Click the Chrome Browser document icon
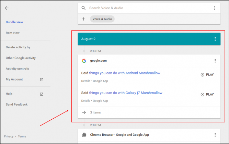 pyautogui.click(x=84, y=135)
